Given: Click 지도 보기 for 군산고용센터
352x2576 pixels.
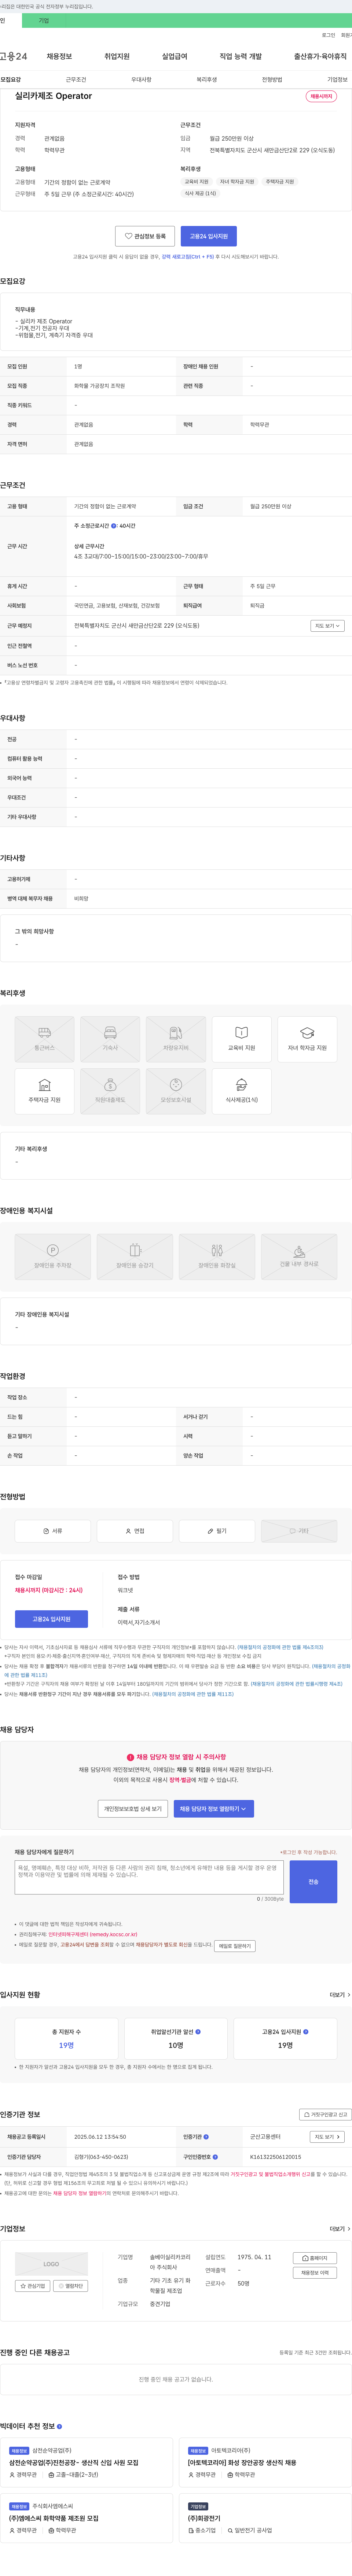Looking at the screenshot, I should 327,2137.
